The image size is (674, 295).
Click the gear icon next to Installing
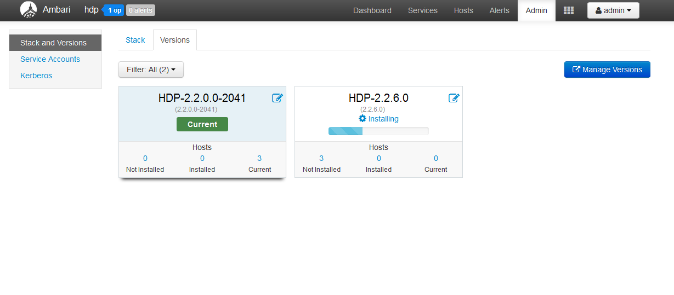pos(363,118)
